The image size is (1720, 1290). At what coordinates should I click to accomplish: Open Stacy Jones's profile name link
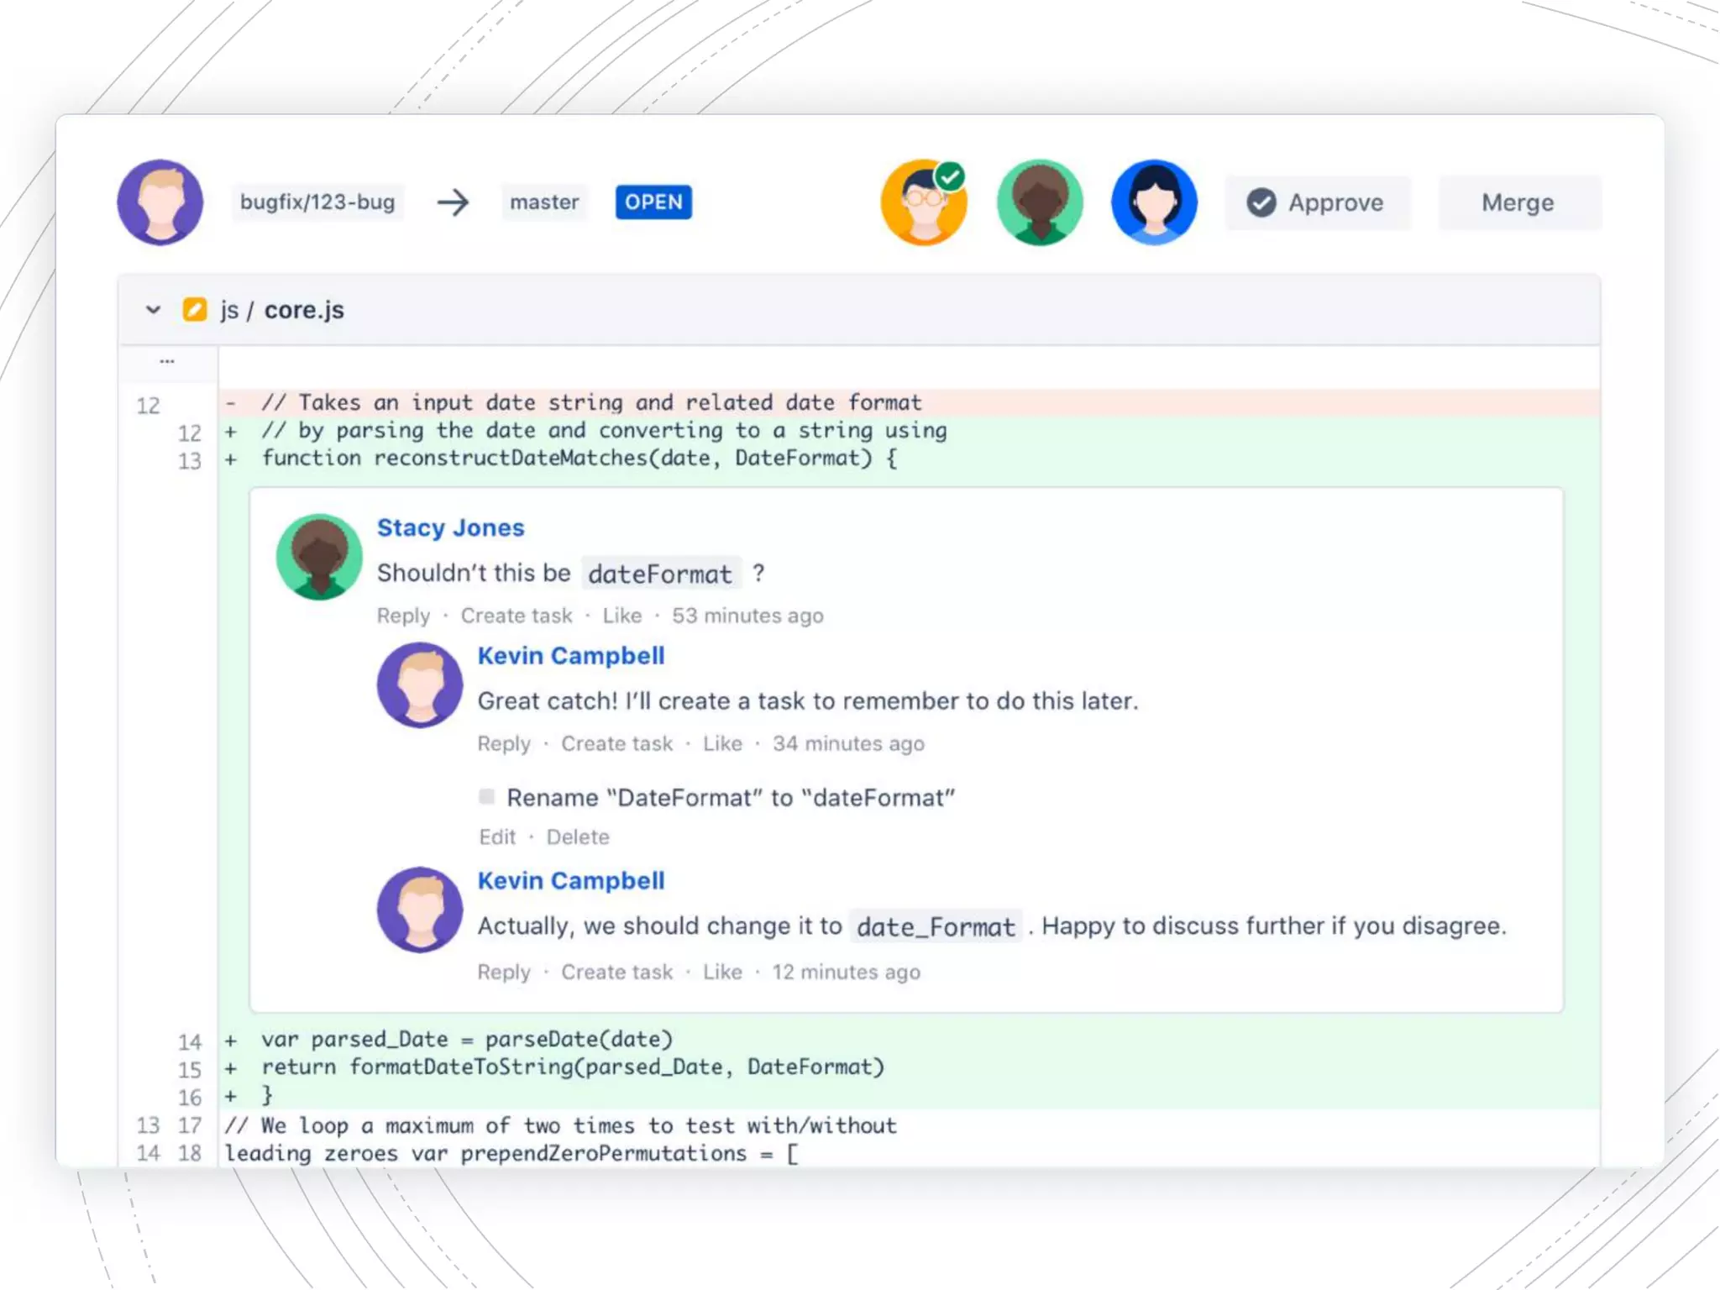pyautogui.click(x=450, y=527)
